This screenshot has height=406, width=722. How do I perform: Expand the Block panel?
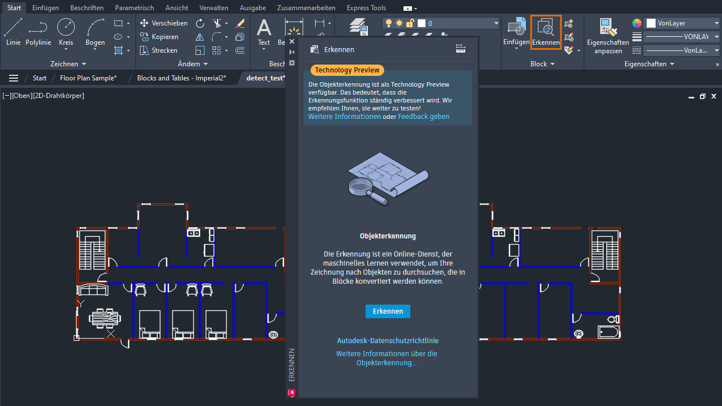pyautogui.click(x=542, y=64)
